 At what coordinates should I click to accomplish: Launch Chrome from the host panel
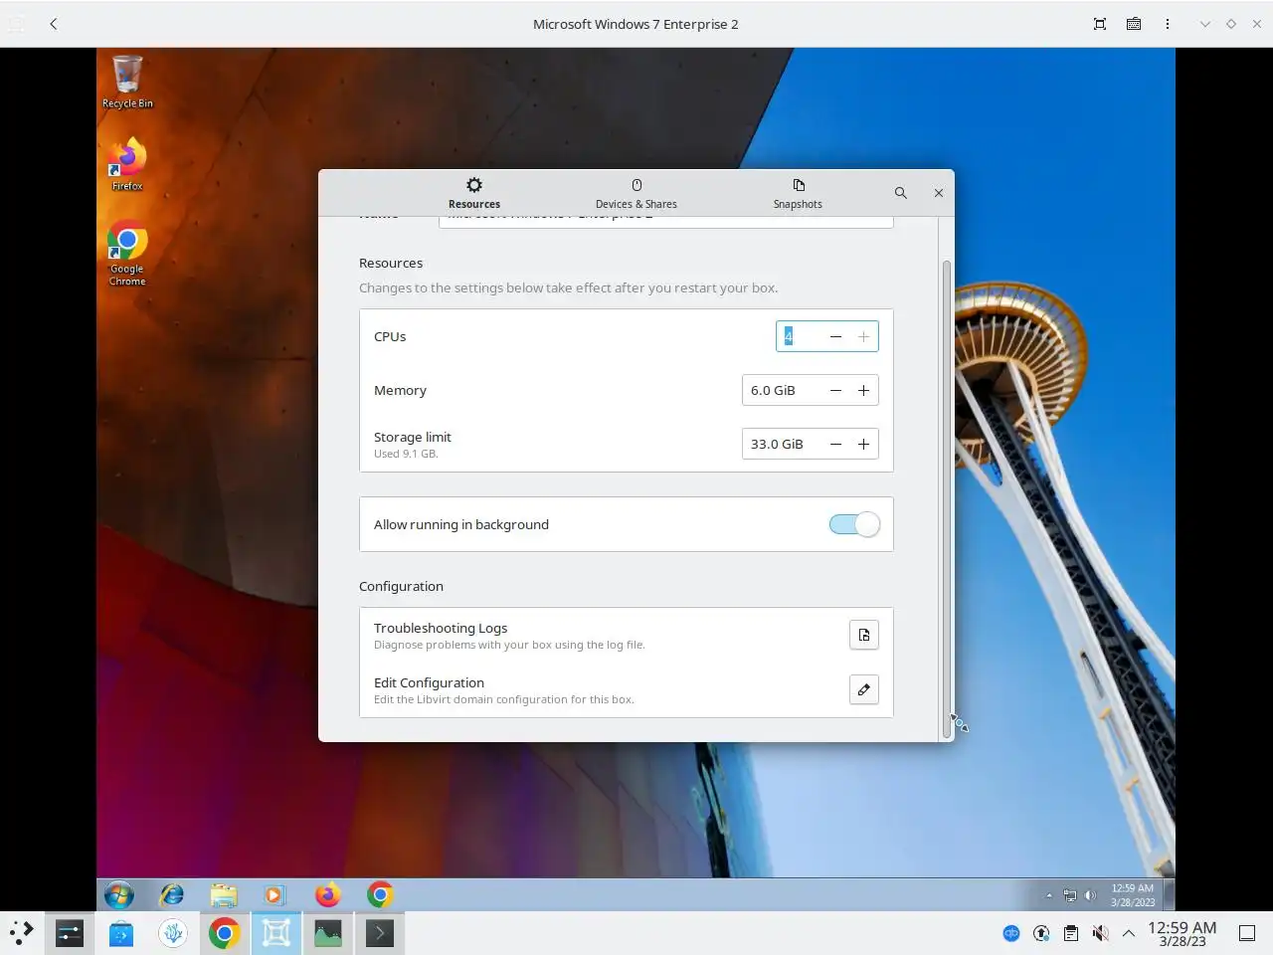point(225,933)
